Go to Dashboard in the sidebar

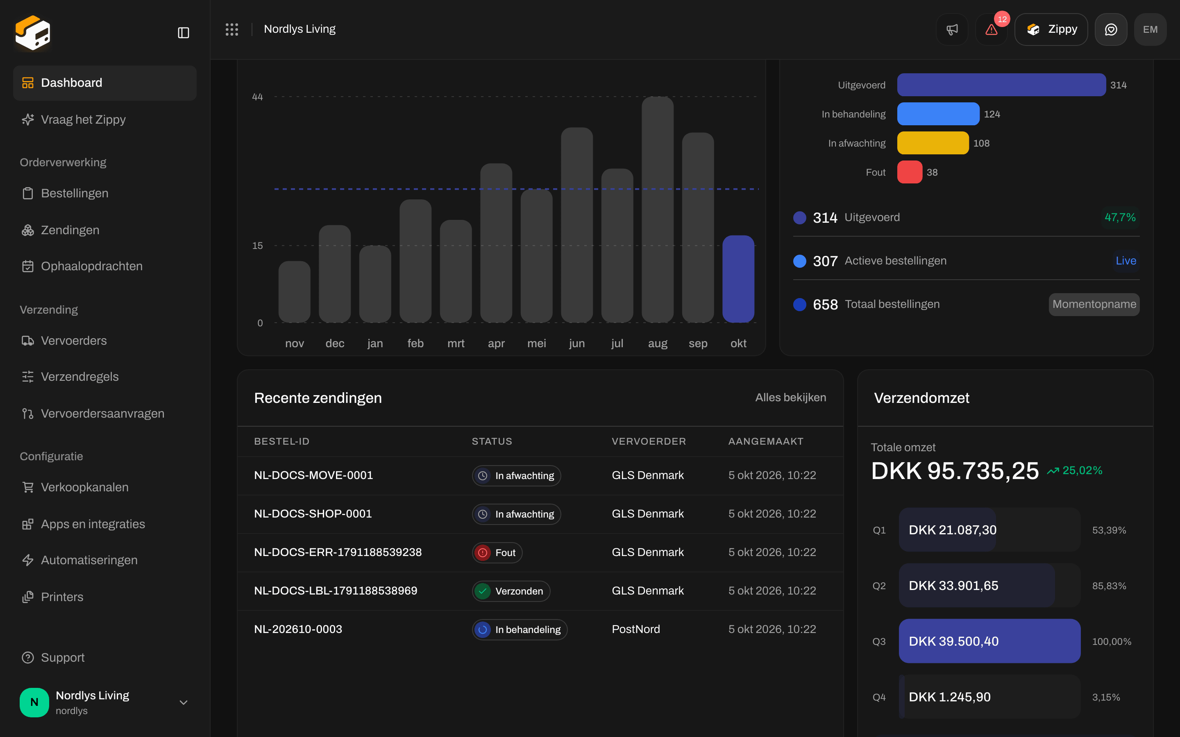[x=105, y=83]
